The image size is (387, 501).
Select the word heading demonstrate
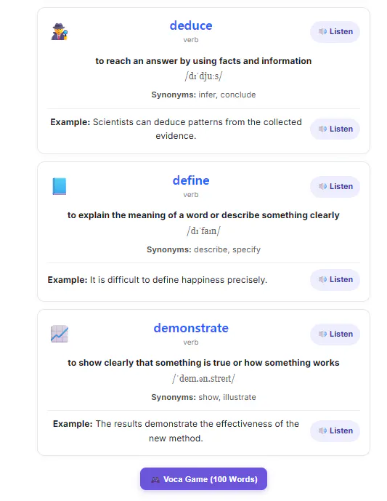(191, 328)
